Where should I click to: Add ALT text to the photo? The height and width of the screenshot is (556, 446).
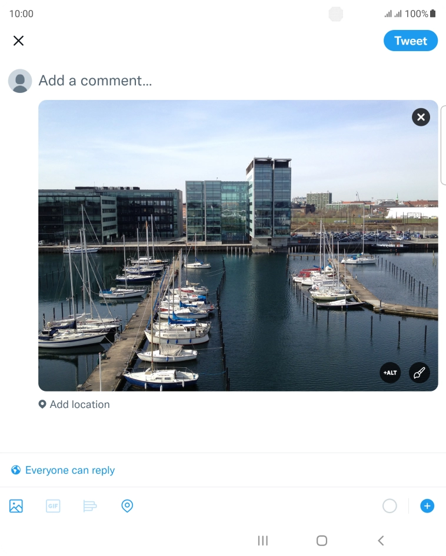390,373
